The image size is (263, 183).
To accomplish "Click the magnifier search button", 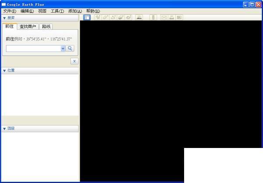I will [70, 49].
